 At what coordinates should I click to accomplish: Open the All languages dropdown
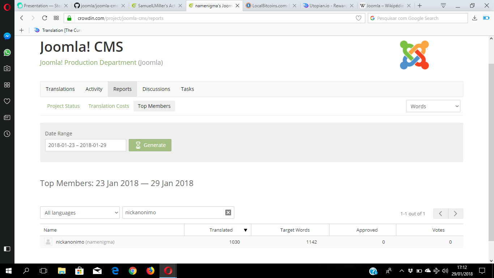tap(80, 212)
